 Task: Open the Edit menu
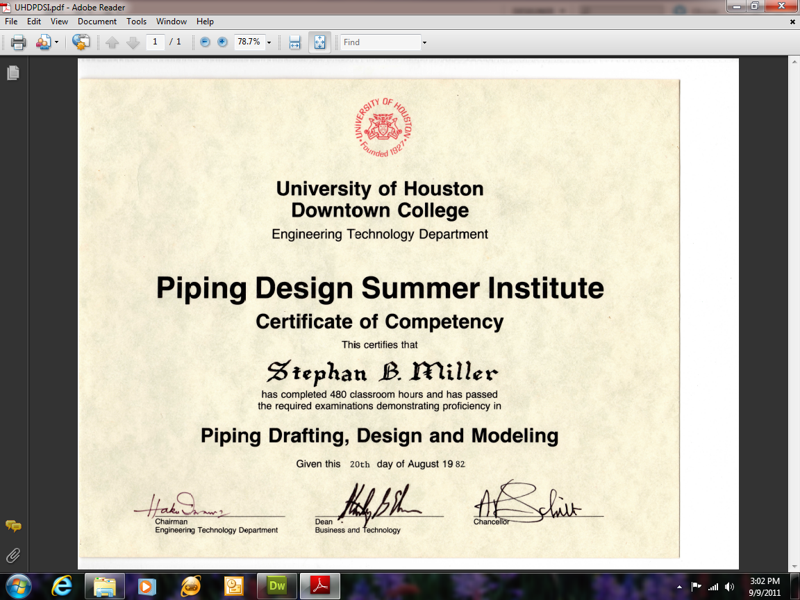click(33, 22)
